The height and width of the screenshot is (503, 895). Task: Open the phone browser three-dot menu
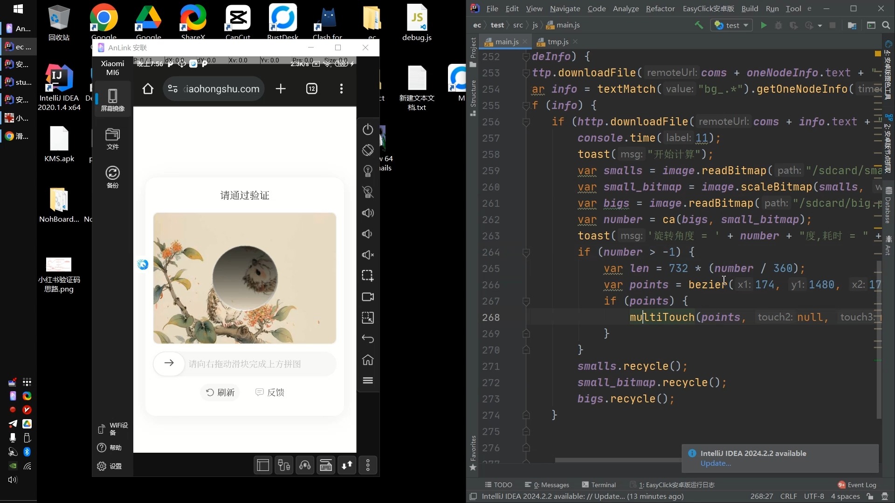click(x=341, y=88)
